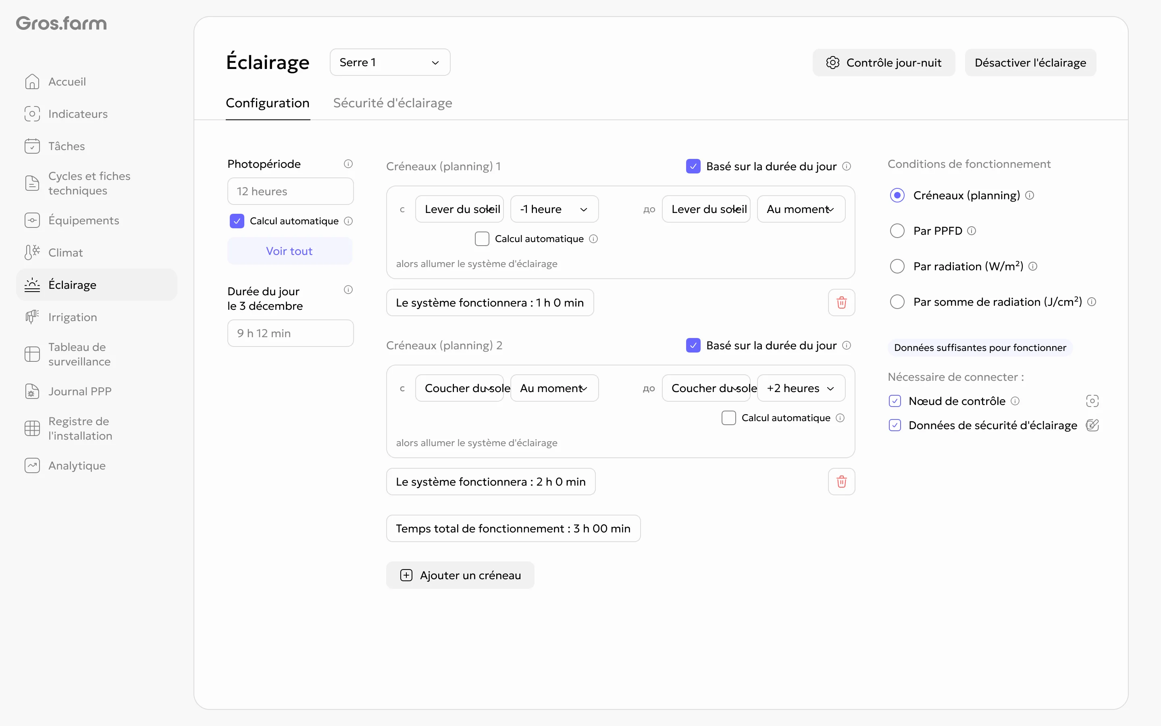Open planning 2 end Coucher du soleil dropdown

(706, 388)
